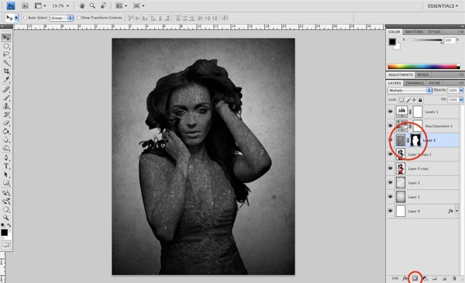Select the Dodge tool
Image resolution: width=465 pixels, height=283 pixels.
point(6,148)
